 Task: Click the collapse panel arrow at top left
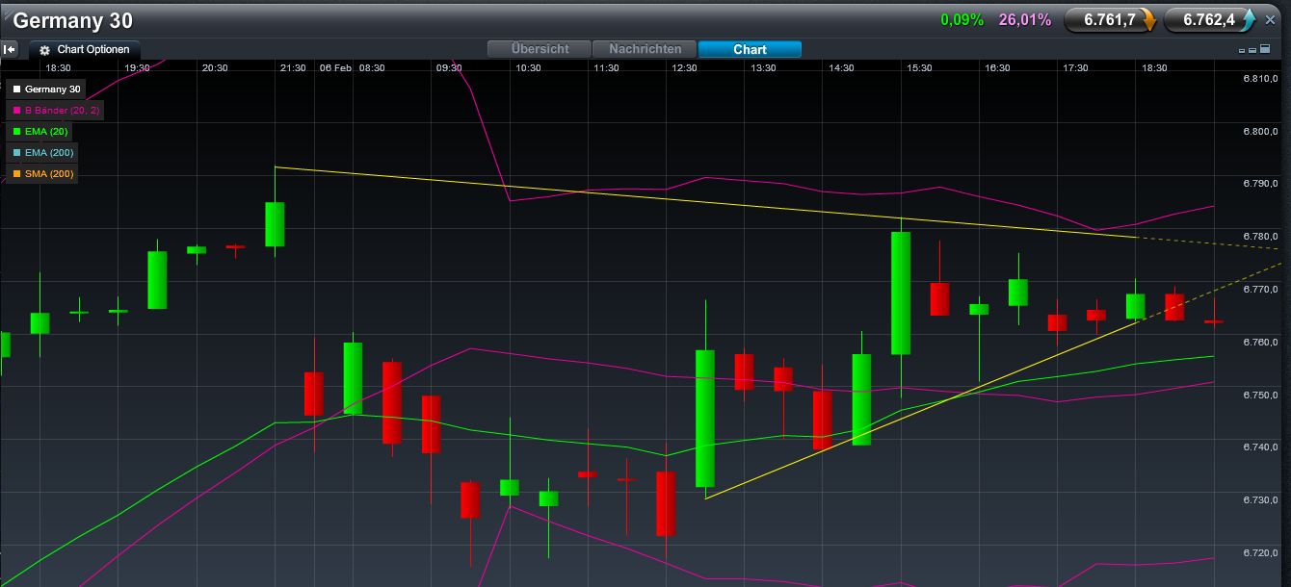[10, 49]
